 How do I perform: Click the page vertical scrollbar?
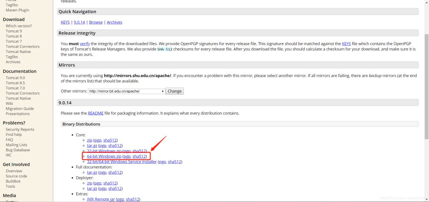pos(426,86)
